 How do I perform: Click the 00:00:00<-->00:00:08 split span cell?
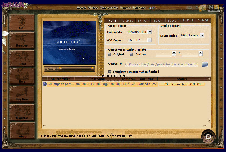point(97,84)
